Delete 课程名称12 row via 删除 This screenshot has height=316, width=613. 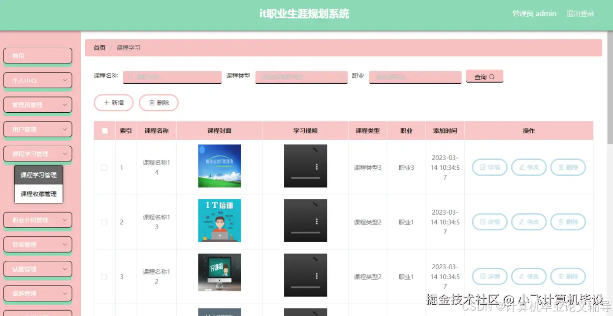click(568, 277)
